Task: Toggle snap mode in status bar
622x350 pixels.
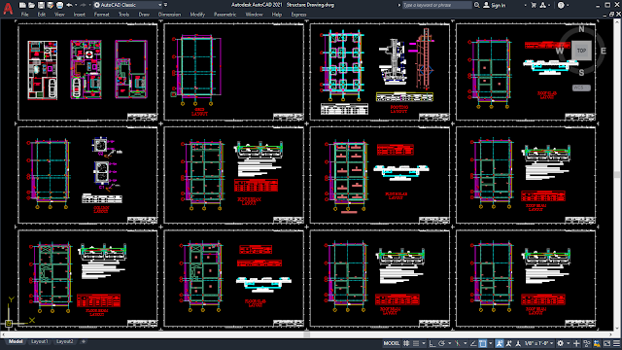Action: click(416, 343)
